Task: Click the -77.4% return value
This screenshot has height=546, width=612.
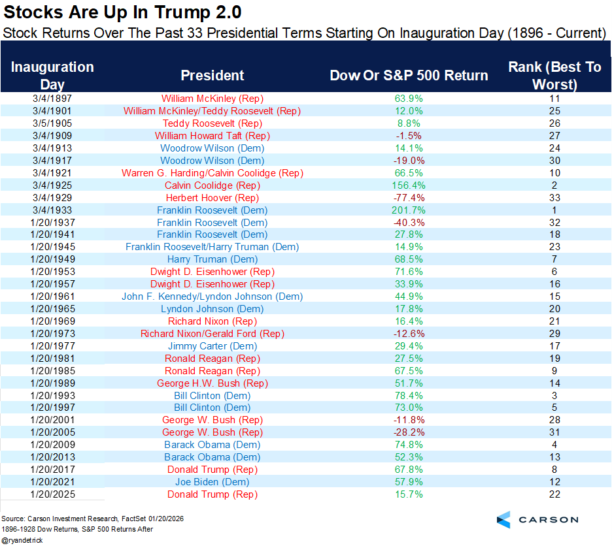Action: click(x=409, y=198)
